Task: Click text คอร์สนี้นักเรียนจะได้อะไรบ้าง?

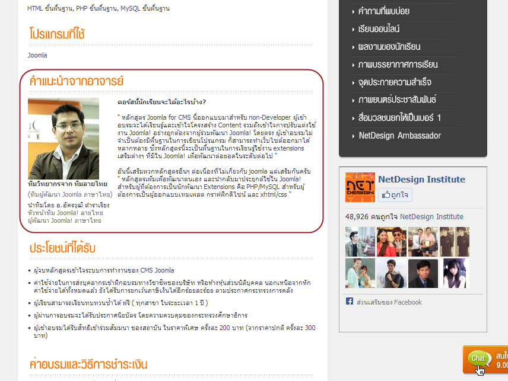Action: click(x=161, y=102)
